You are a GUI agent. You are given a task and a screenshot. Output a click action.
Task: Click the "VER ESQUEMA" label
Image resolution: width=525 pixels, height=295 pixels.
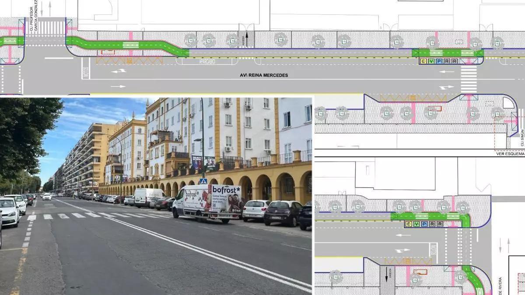pyautogui.click(x=510, y=153)
